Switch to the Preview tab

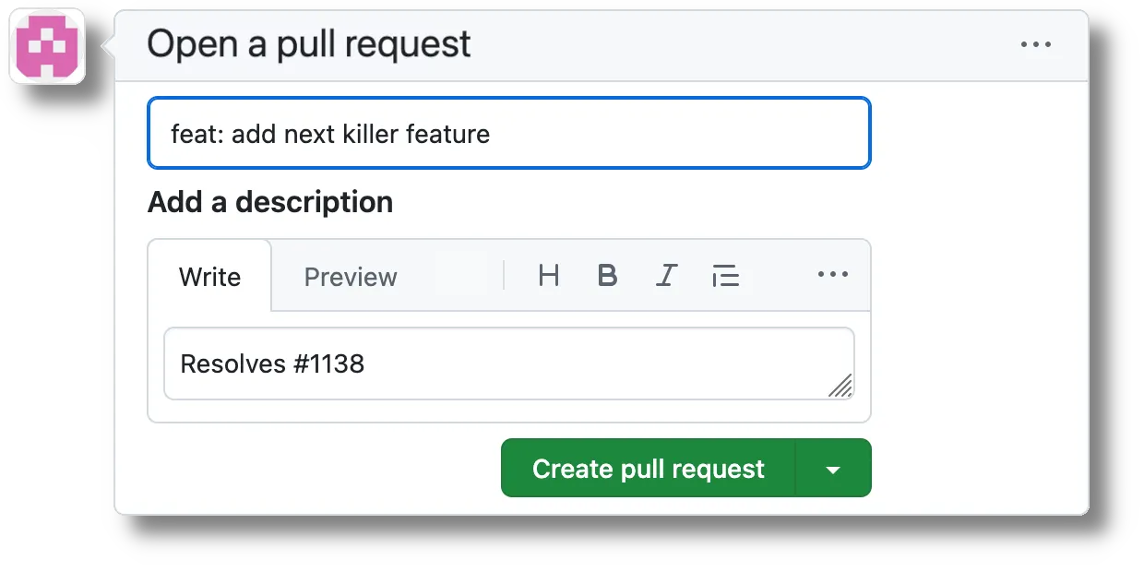point(351,276)
